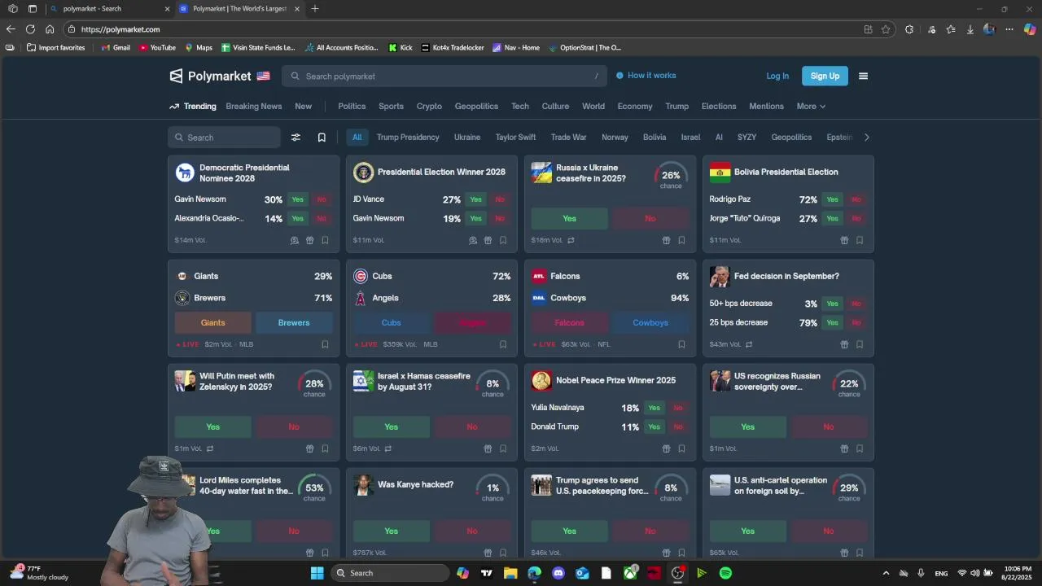Bookmark the Giants vs Brewers game
The width and height of the screenshot is (1042, 586).
tap(325, 344)
